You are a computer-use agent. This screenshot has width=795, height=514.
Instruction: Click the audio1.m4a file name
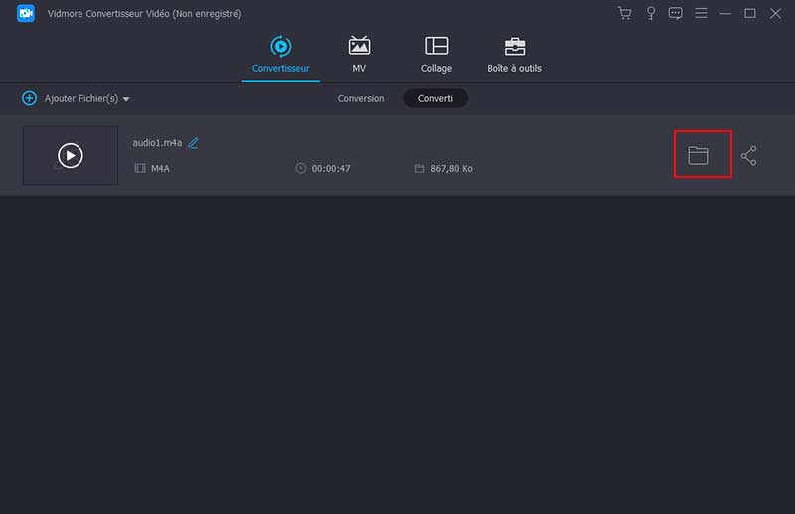coord(157,143)
